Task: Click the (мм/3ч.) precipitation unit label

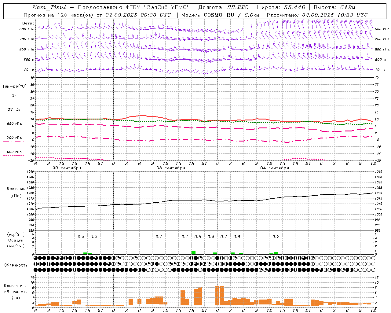Action: click(16, 235)
